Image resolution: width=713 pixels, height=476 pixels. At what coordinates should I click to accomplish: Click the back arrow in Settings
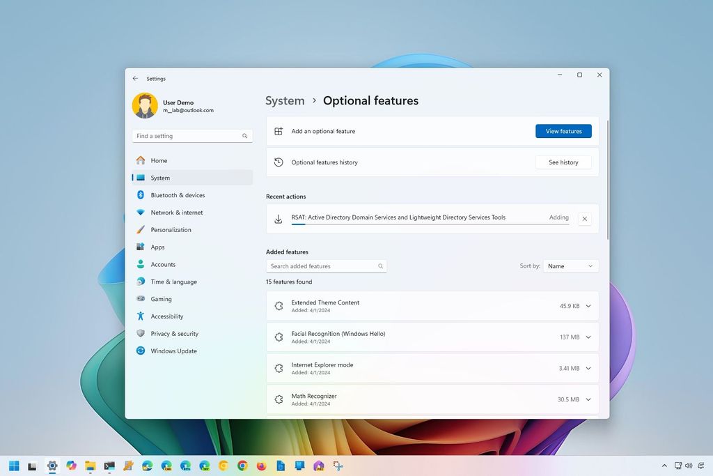[x=135, y=78]
